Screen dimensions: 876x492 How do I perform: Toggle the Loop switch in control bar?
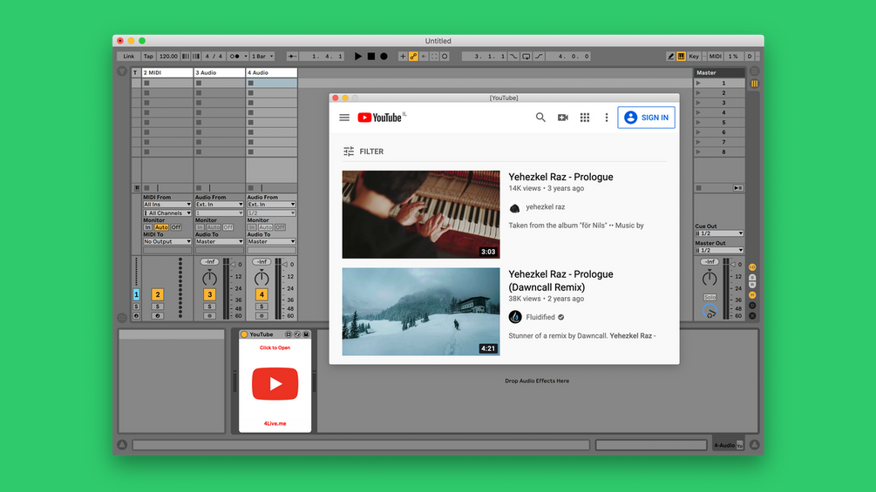pos(526,57)
